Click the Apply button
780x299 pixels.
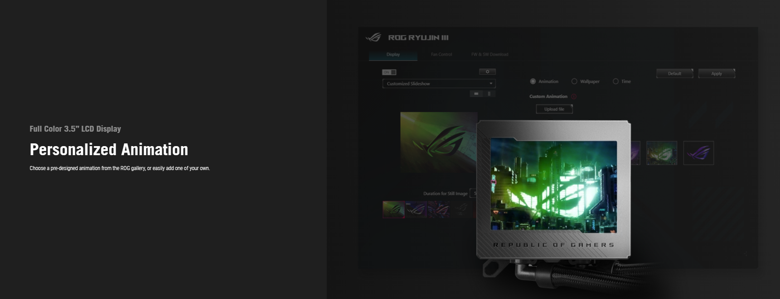716,74
